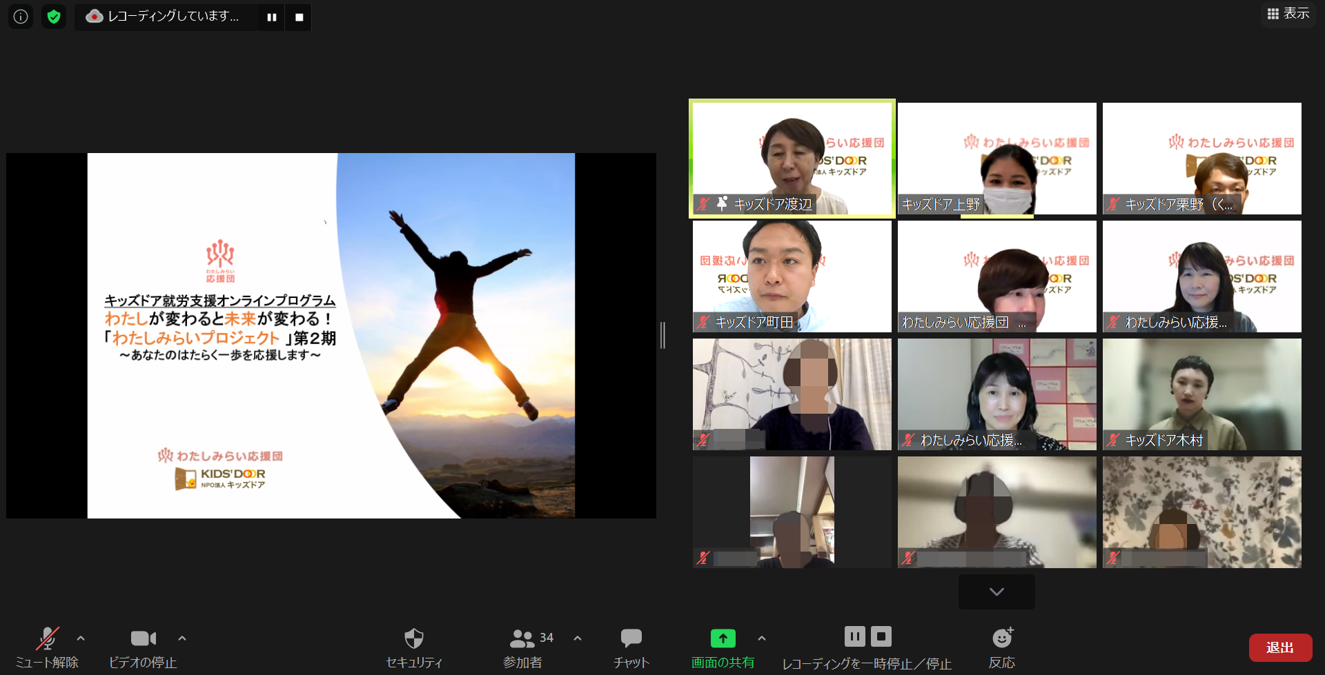
Task: Select キッズドア渡辺 video tile
Action: click(792, 159)
